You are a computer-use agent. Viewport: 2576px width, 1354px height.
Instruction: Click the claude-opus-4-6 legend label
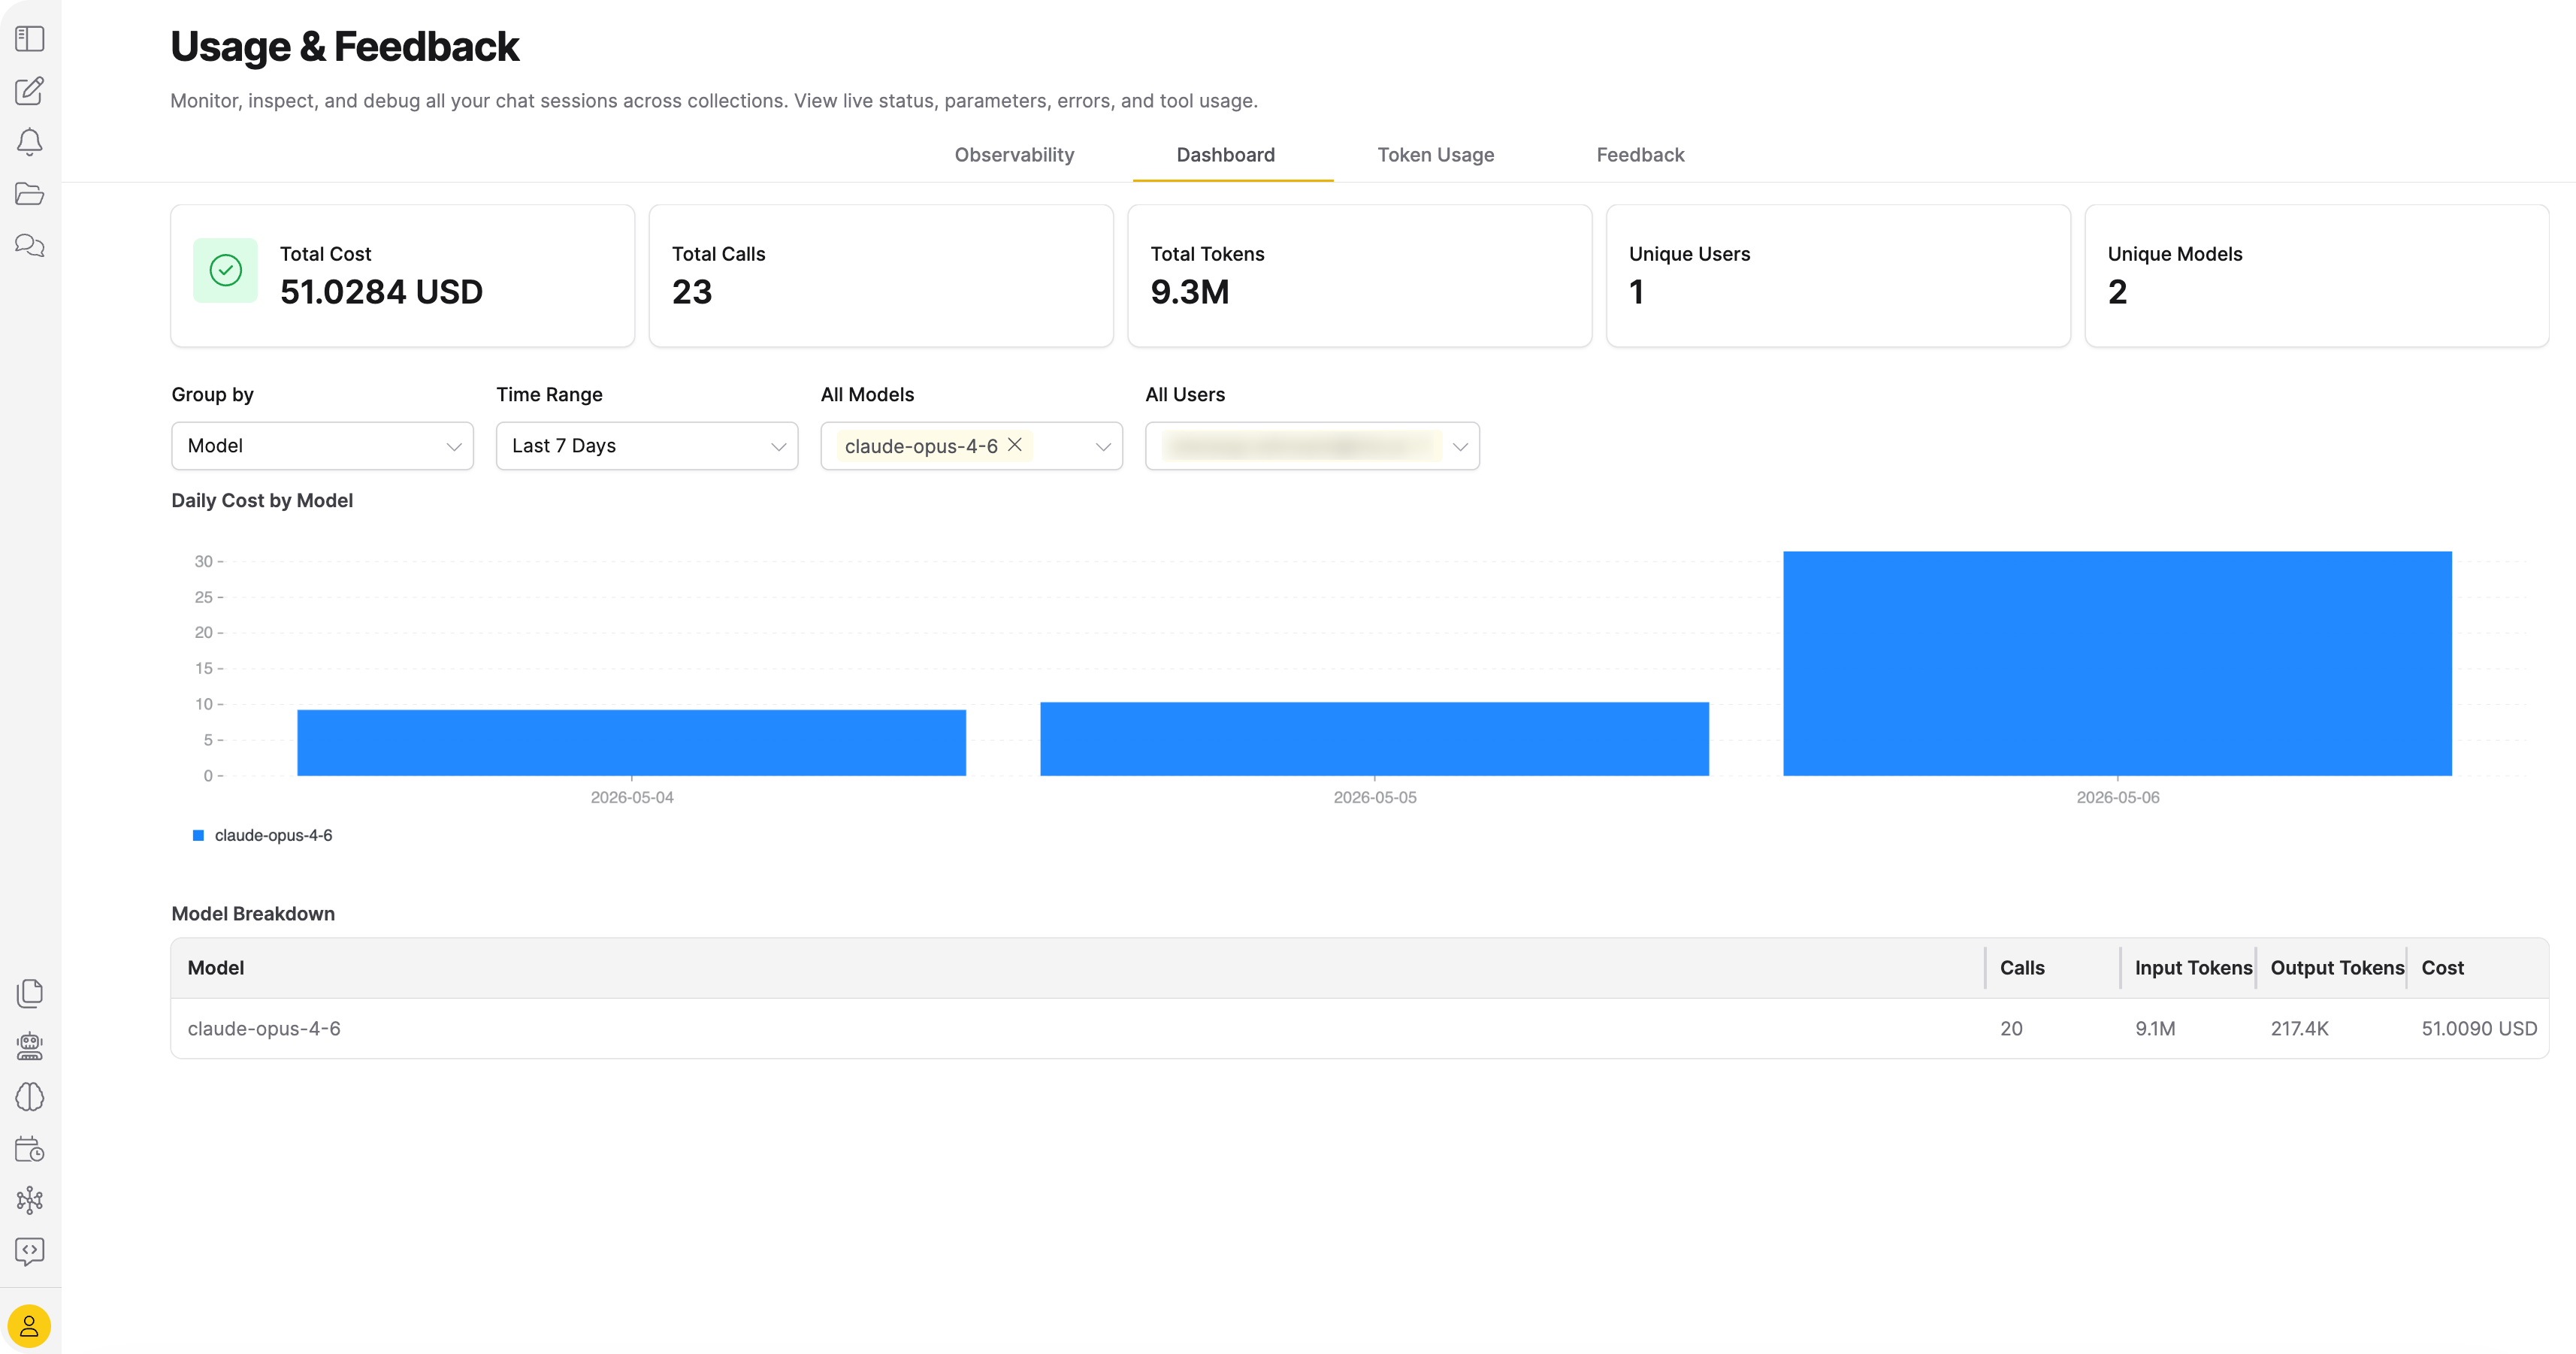tap(273, 835)
